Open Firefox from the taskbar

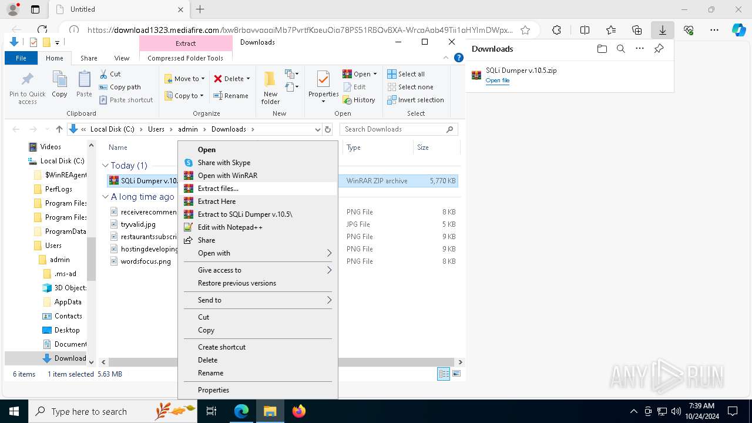pos(299,411)
